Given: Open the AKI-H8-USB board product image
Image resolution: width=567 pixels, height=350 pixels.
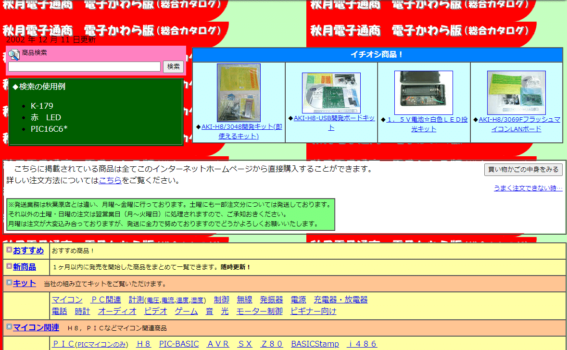Looking at the screenshot, I should (331, 93).
